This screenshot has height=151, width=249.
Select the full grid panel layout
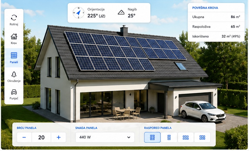pyautogui.click(x=152, y=137)
